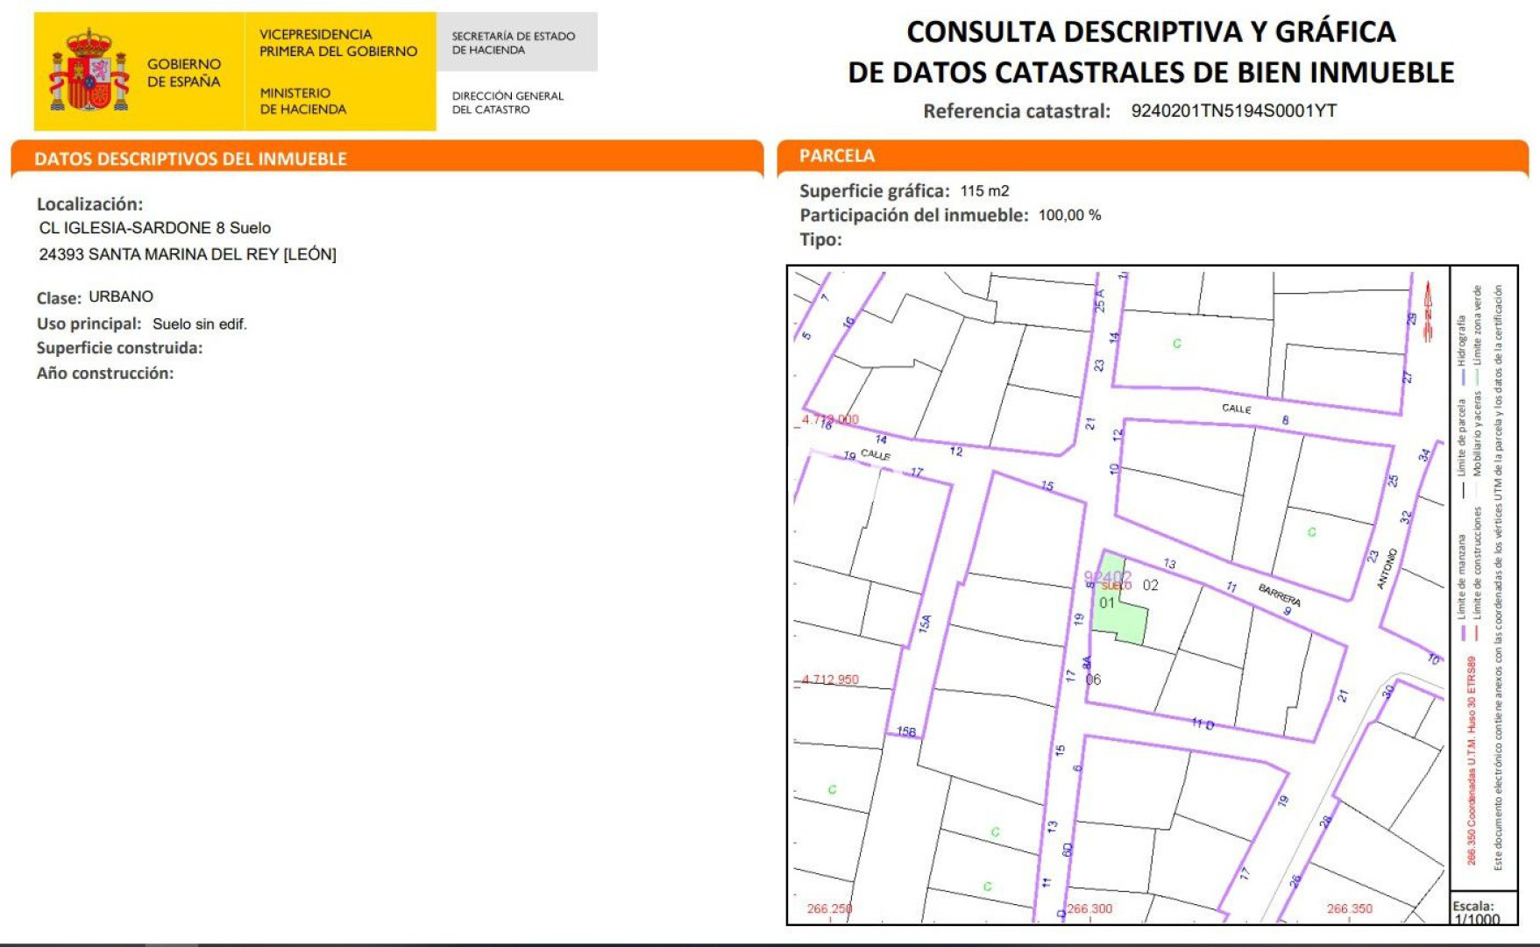Click the PARCELA section header
The width and height of the screenshot is (1540, 947).
[836, 156]
